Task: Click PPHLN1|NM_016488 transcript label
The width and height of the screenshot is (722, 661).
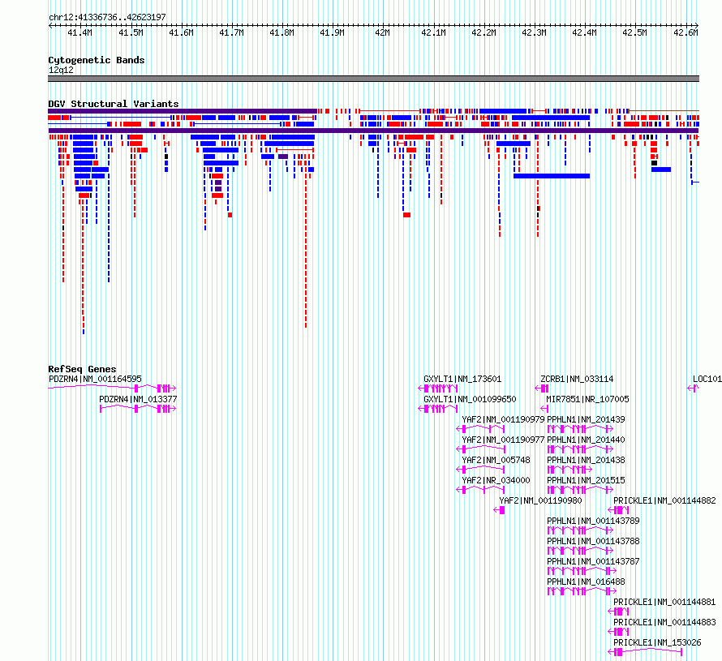Action: point(586,582)
